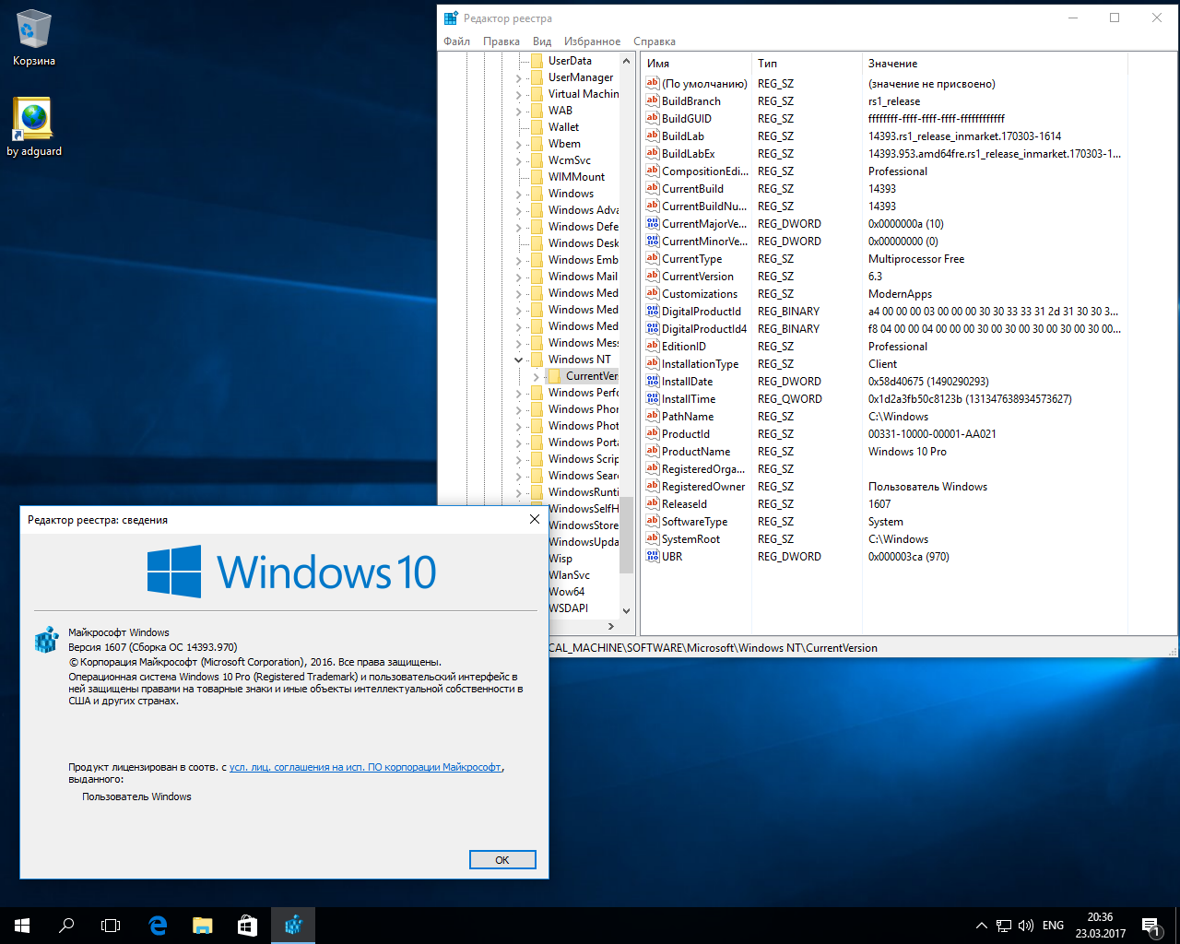Open the Action Center notification icon
Screen dimensions: 1180x944
click(1150, 926)
